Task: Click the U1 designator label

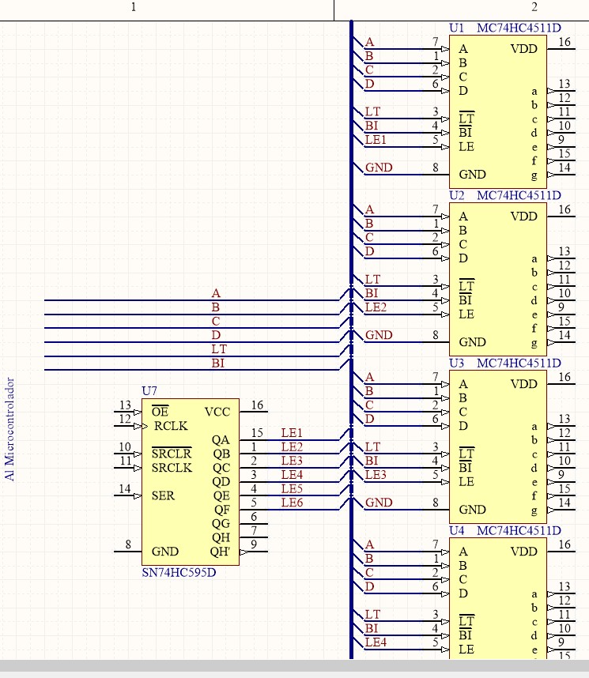Action: point(456,28)
